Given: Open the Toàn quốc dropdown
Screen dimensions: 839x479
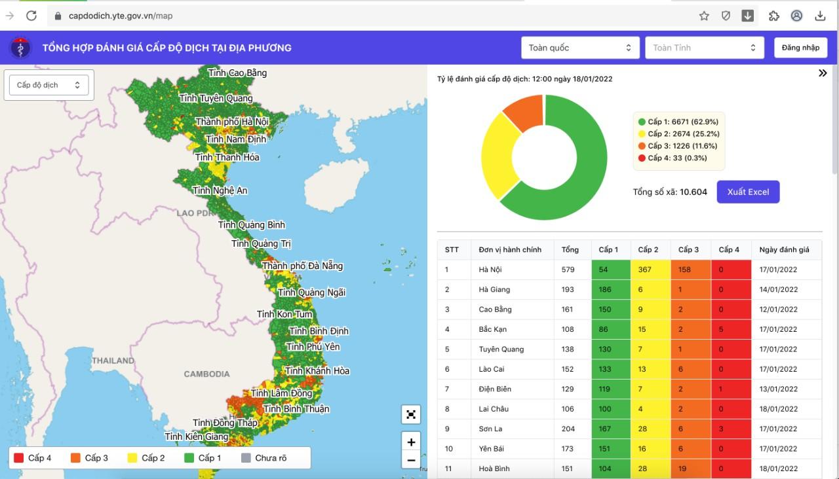Looking at the screenshot, I should click(579, 48).
